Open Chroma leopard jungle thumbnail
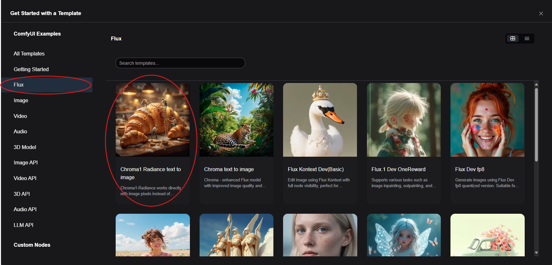This screenshot has height=265, width=552. [236, 120]
